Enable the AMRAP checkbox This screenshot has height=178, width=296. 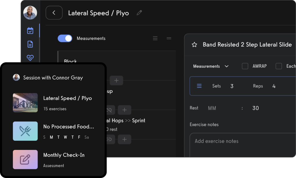245,66
